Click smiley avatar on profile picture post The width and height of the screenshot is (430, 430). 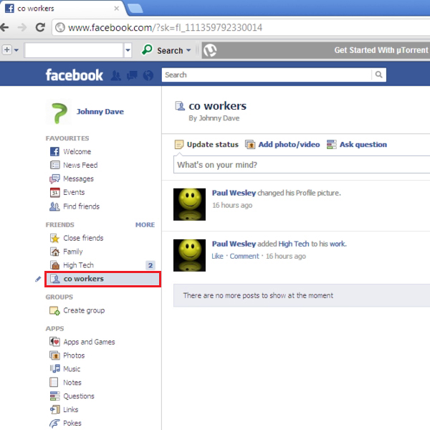(x=189, y=204)
